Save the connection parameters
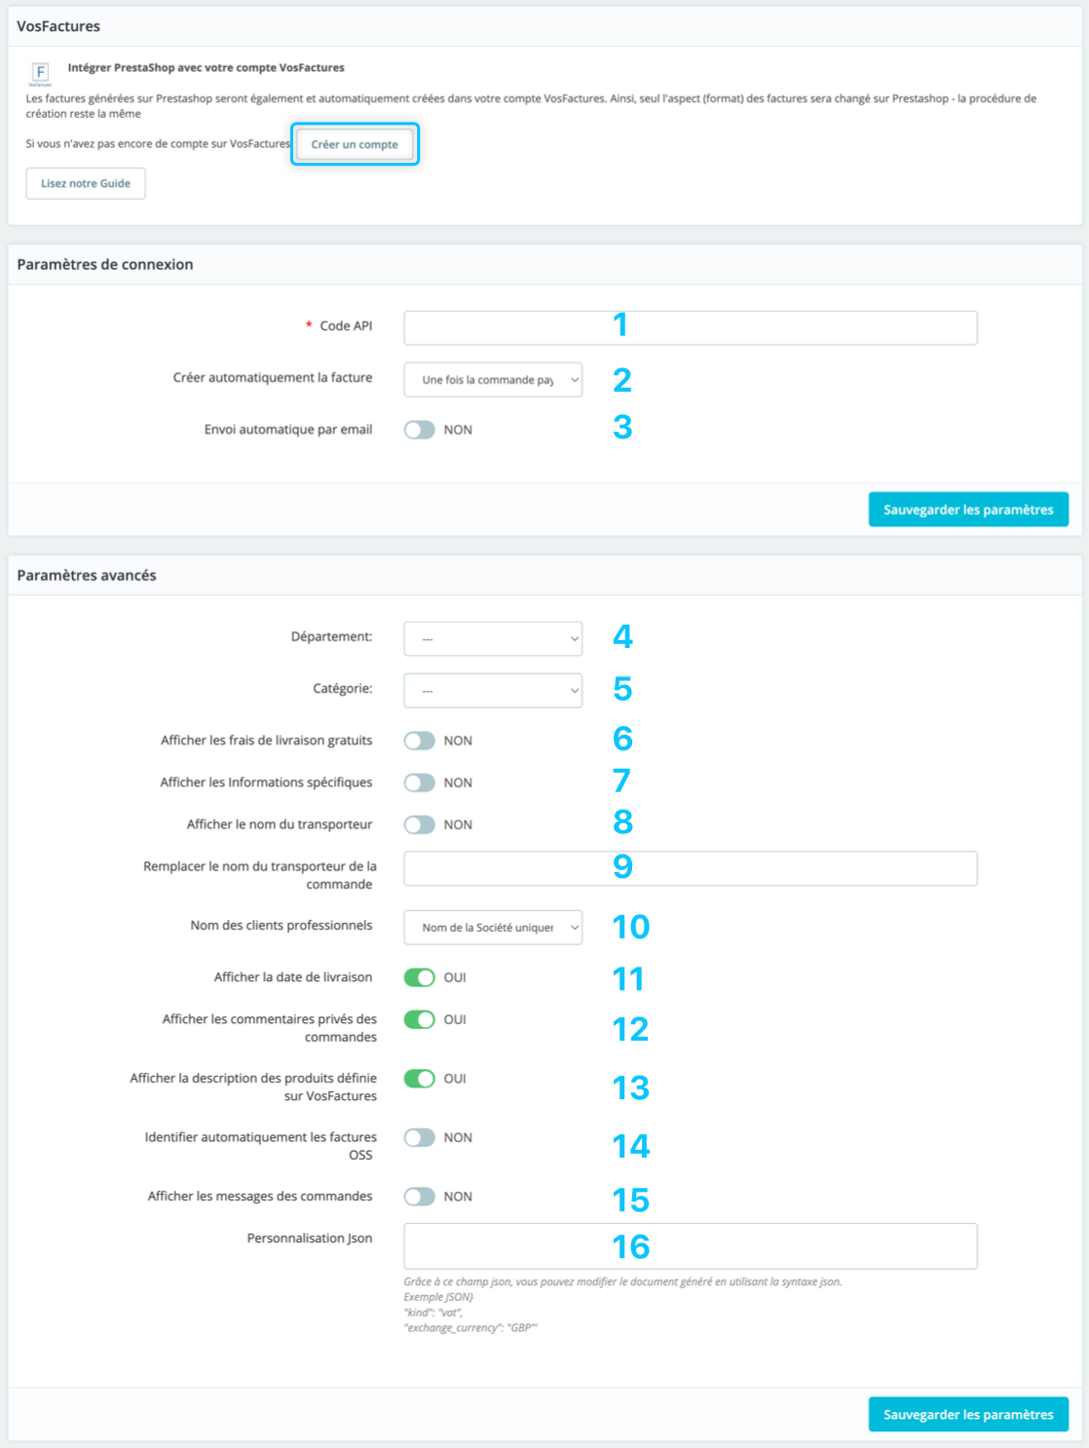The image size is (1089, 1448). (967, 509)
